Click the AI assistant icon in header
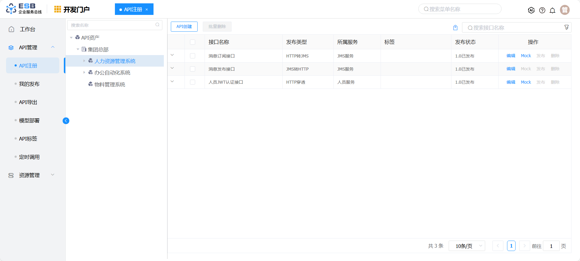The image size is (580, 261). tap(531, 10)
